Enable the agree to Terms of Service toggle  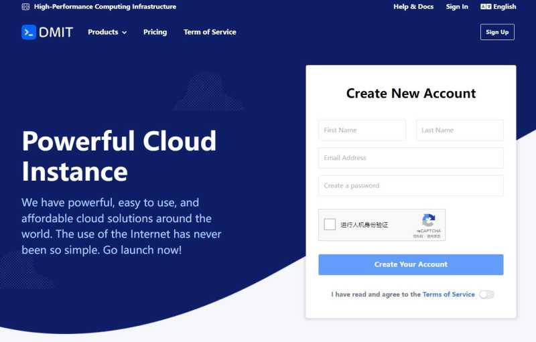[486, 294]
